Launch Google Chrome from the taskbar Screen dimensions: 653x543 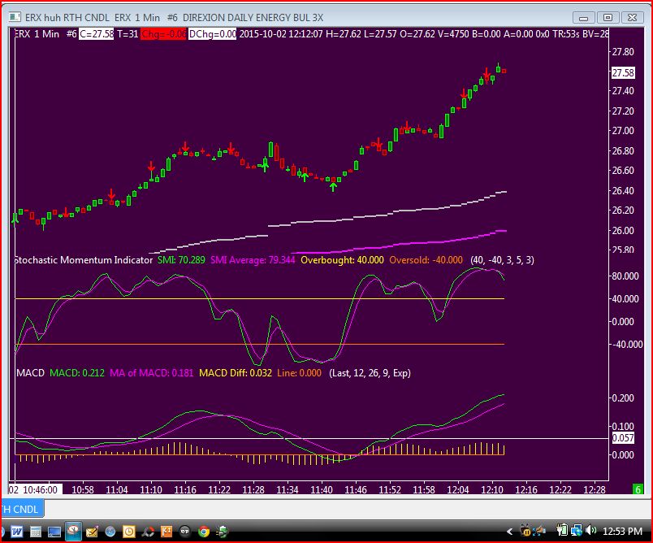(x=204, y=532)
